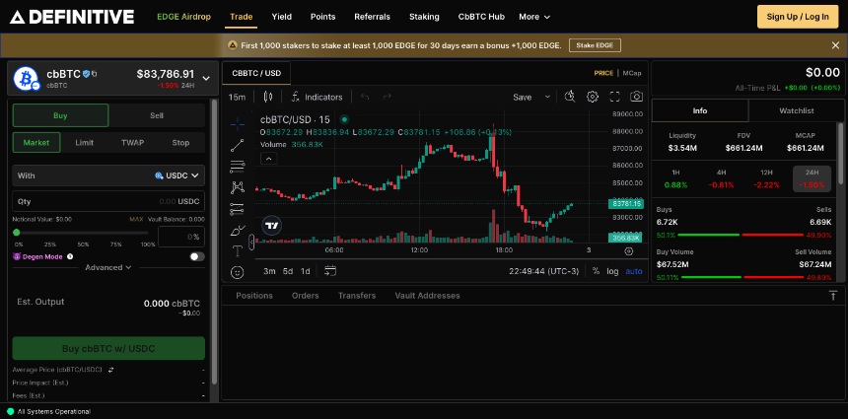Open the Staking page
This screenshot has width=848, height=419.
coord(424,17)
